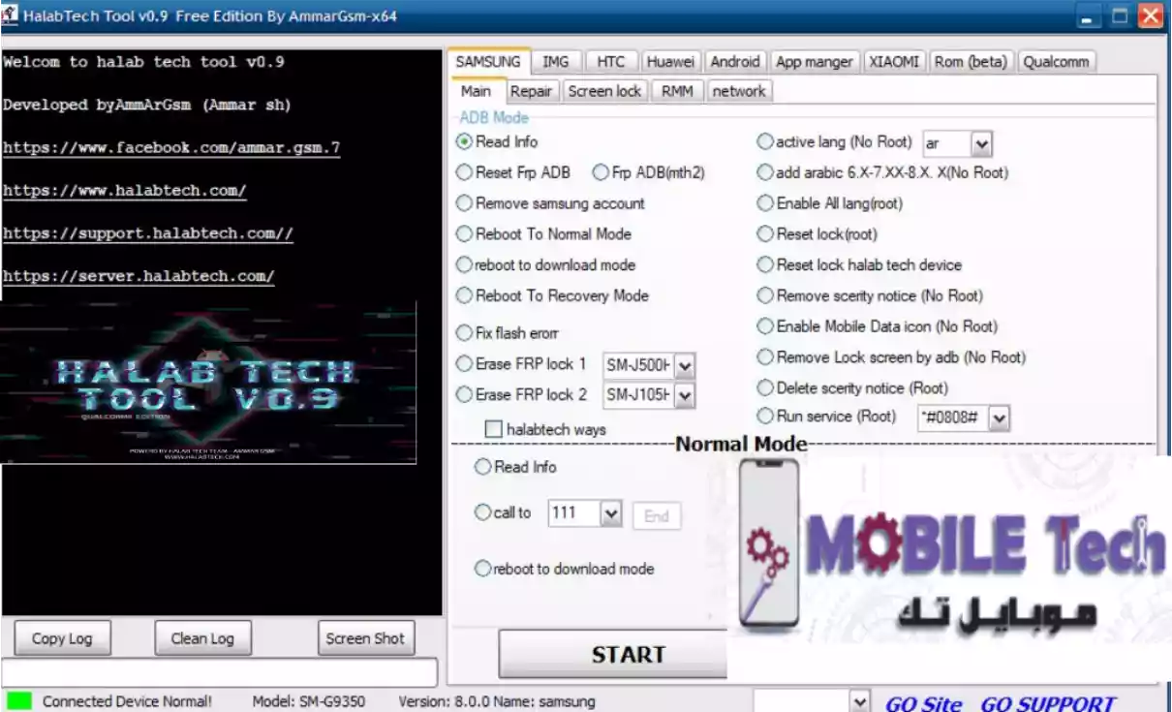Click the HalabTech app icon in title bar
The width and height of the screenshot is (1172, 712).
click(11, 15)
